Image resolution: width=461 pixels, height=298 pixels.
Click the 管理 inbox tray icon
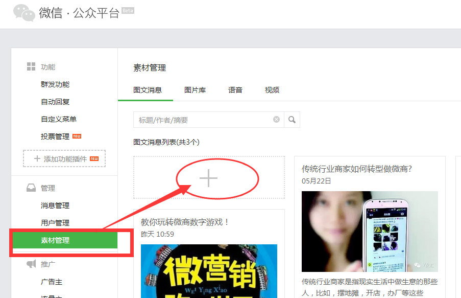pos(31,188)
